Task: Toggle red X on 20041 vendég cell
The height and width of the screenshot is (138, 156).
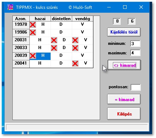Action: 75,64
